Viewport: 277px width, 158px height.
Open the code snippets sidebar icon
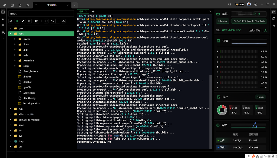pyautogui.click(x=3, y=26)
